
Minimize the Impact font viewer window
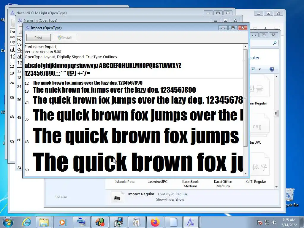[x=223, y=28]
